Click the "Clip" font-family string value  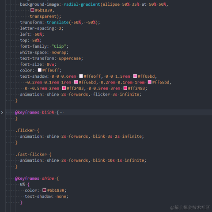tap(59, 46)
